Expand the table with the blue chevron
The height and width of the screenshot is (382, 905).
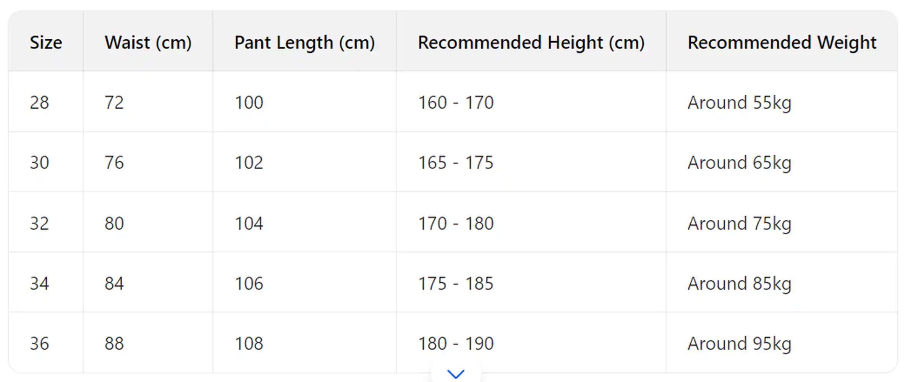click(456, 373)
